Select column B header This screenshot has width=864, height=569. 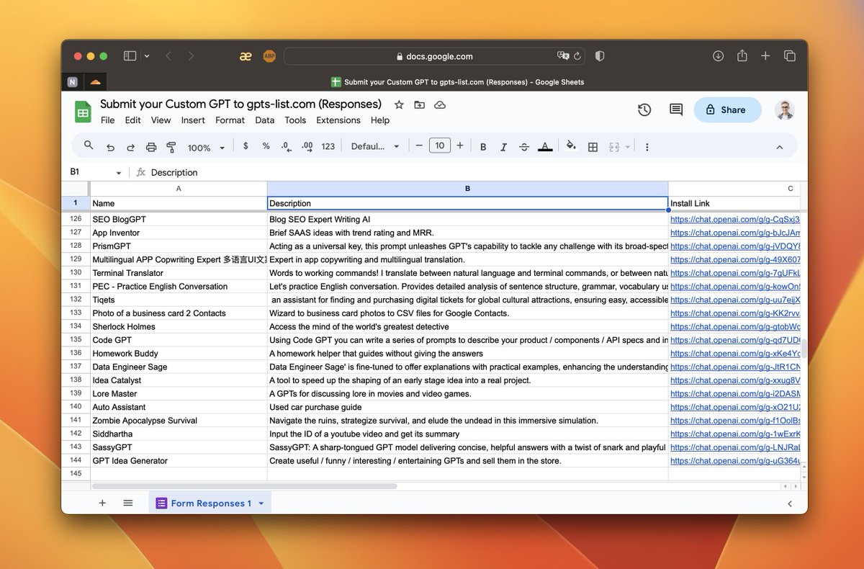tap(467, 189)
